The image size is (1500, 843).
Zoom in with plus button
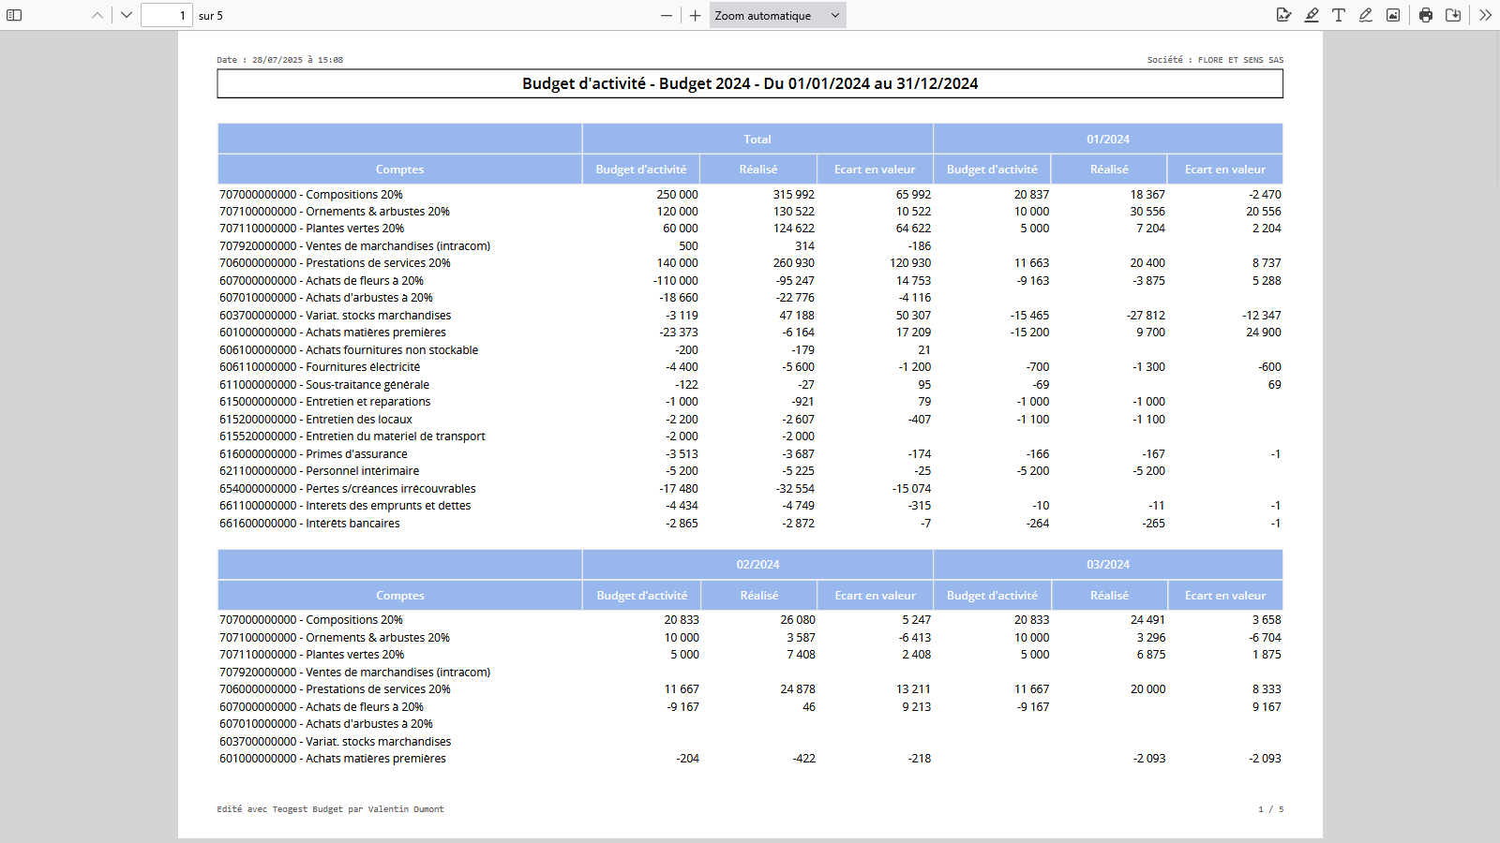[x=695, y=15]
